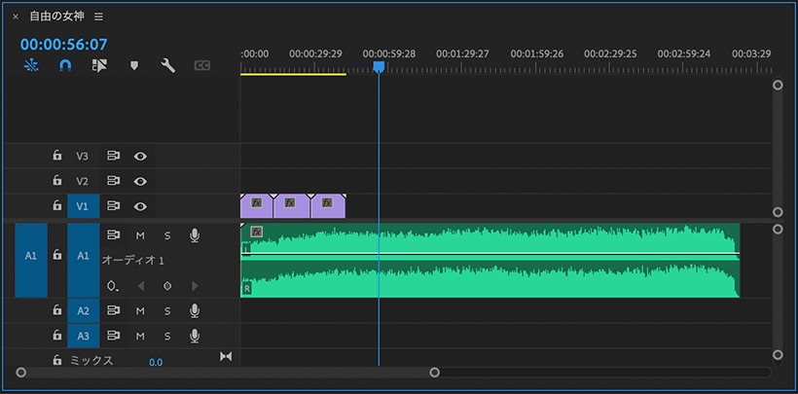The width and height of the screenshot is (798, 394).
Task: Add keyframe on A1 track
Action: 167,286
